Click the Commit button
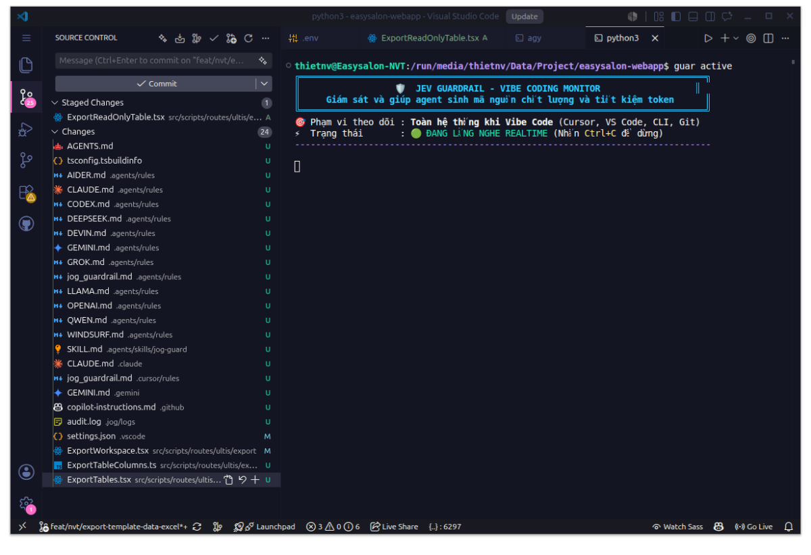The height and width of the screenshot is (555, 811). point(156,83)
